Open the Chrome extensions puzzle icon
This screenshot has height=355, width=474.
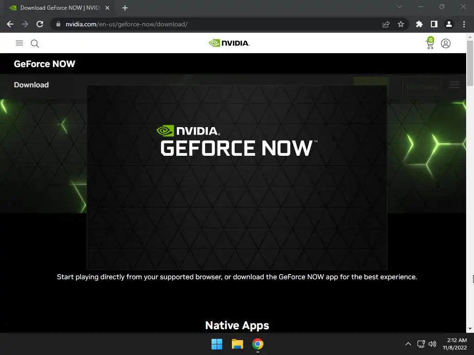pyautogui.click(x=419, y=24)
